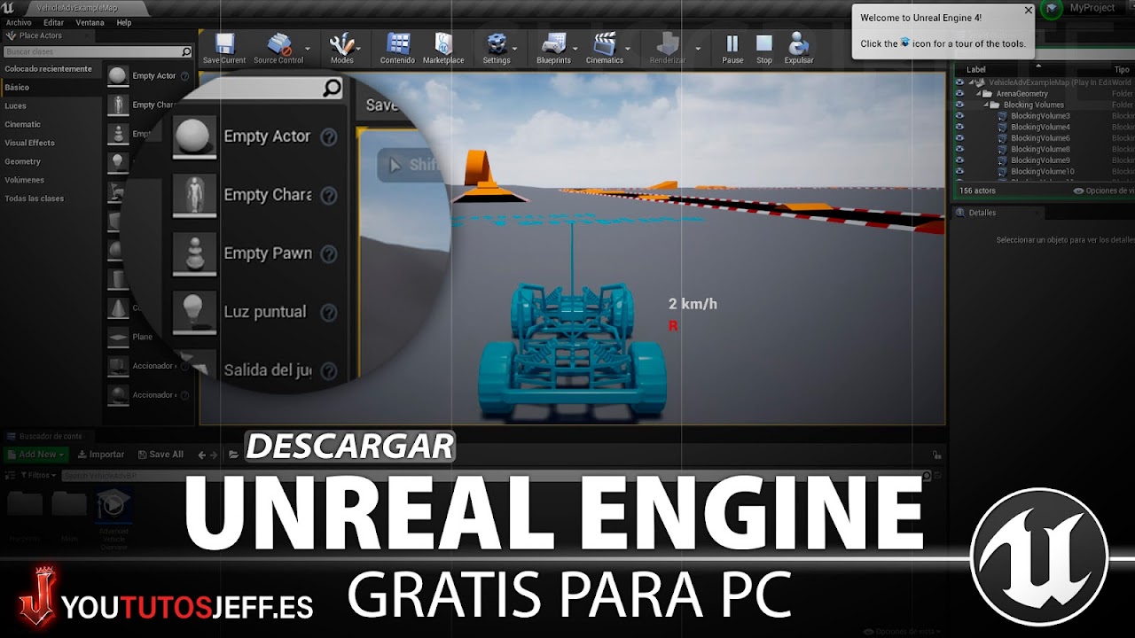1135x638 pixels.
Task: Stop the play-in-editor session
Action: click(764, 43)
